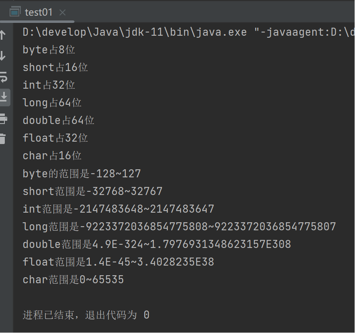Toggle soft-wrap in the console

[3, 76]
